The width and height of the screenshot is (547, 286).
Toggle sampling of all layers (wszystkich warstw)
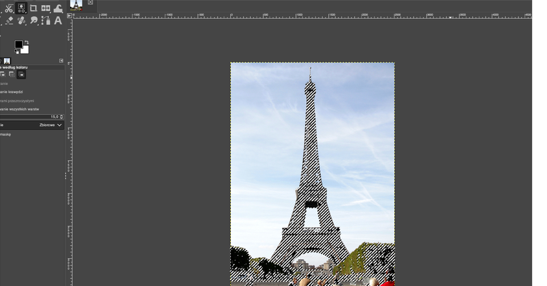pos(20,109)
